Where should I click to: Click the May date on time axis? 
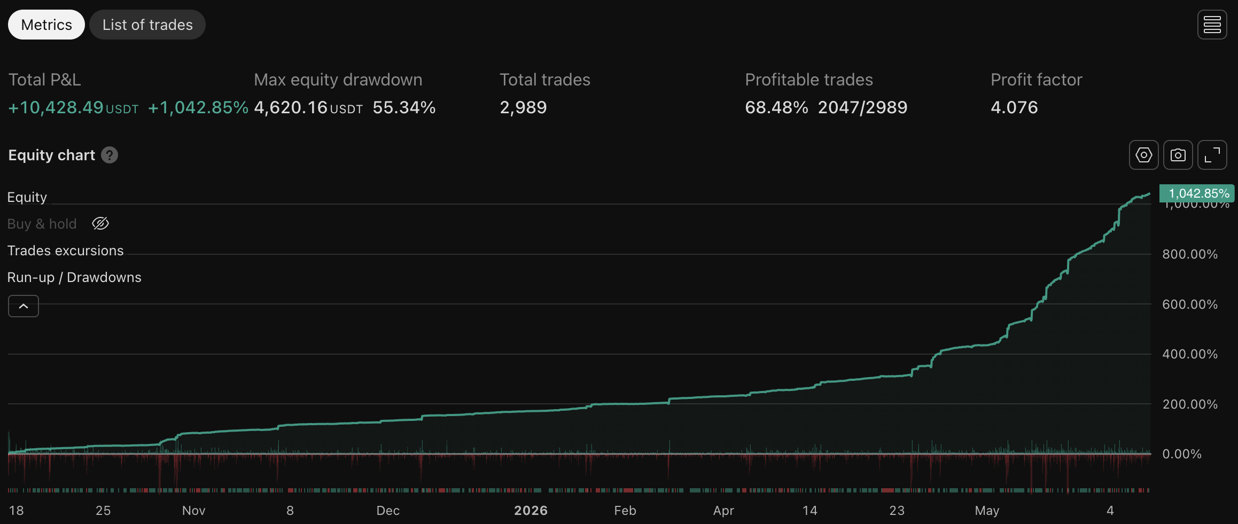coord(987,511)
